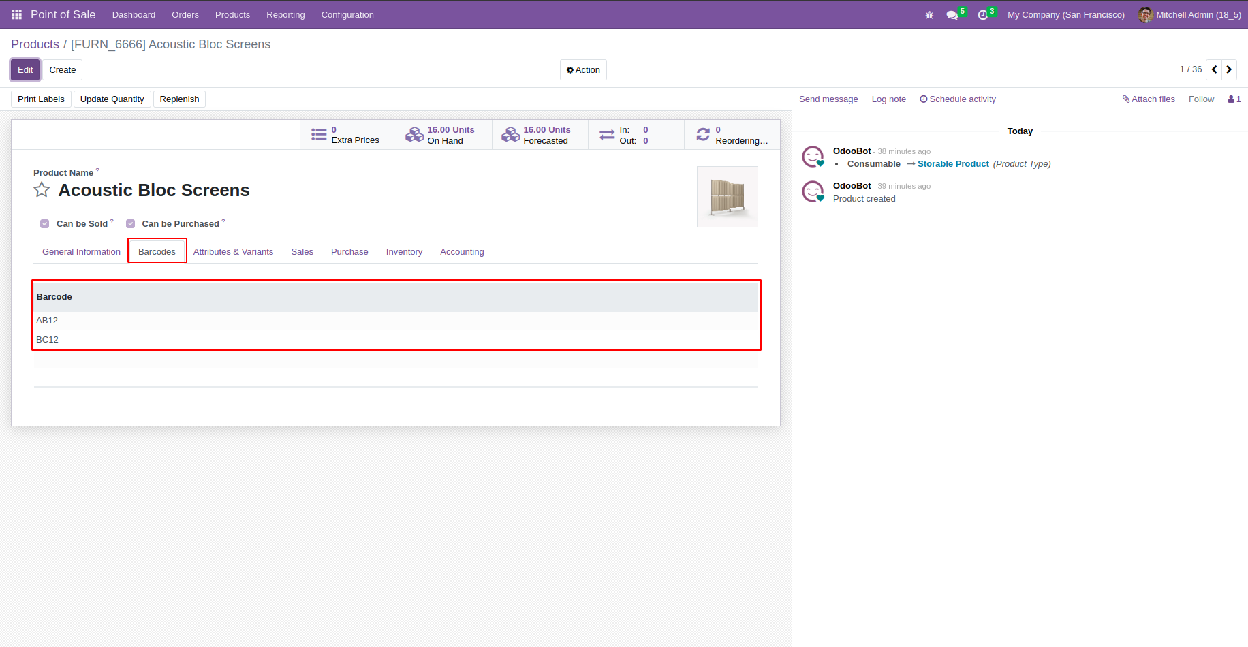This screenshot has height=647, width=1248.
Task: Open Orders menu
Action: point(185,14)
